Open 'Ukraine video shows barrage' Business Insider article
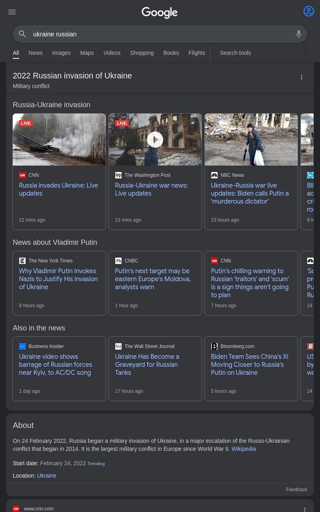 click(x=56, y=365)
